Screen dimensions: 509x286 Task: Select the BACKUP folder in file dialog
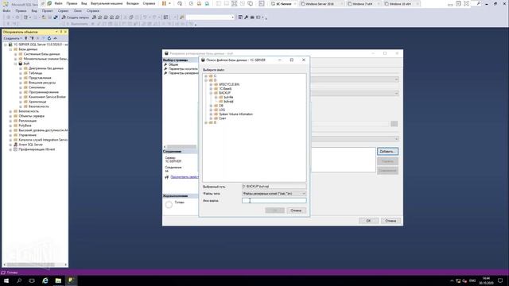[x=224, y=93]
